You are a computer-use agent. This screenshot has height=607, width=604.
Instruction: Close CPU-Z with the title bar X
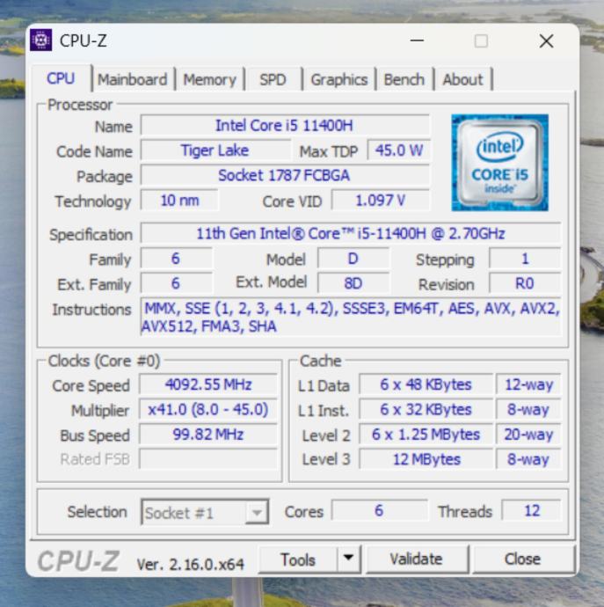546,40
